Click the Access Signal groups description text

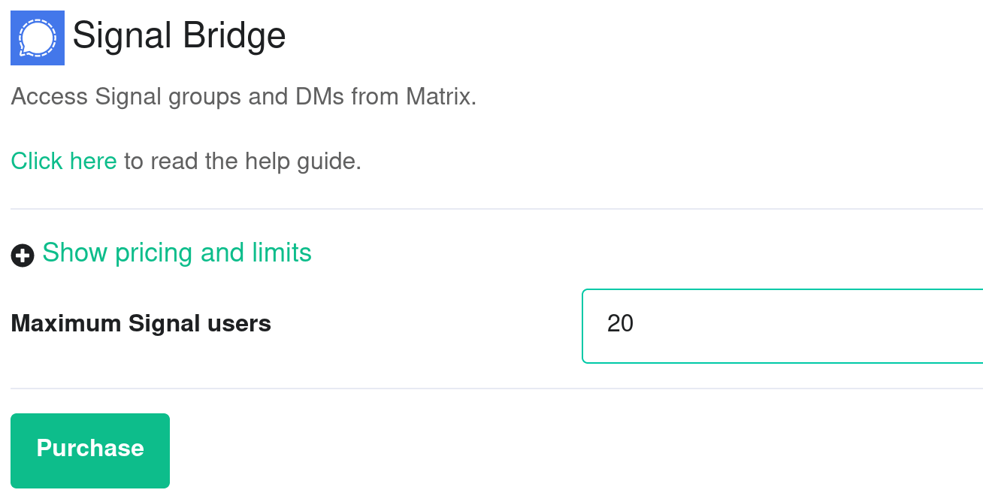[x=243, y=97]
